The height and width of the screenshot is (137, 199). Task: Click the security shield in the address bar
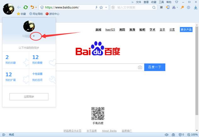click(x=42, y=8)
